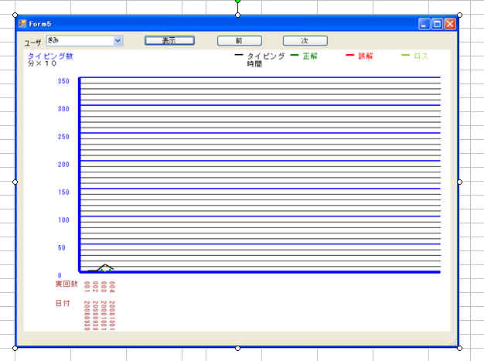Close the Form5 window

450,24
